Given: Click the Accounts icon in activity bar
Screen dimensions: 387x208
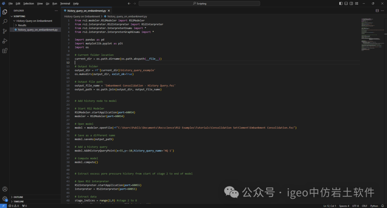Looking at the screenshot, I should point(5,189).
